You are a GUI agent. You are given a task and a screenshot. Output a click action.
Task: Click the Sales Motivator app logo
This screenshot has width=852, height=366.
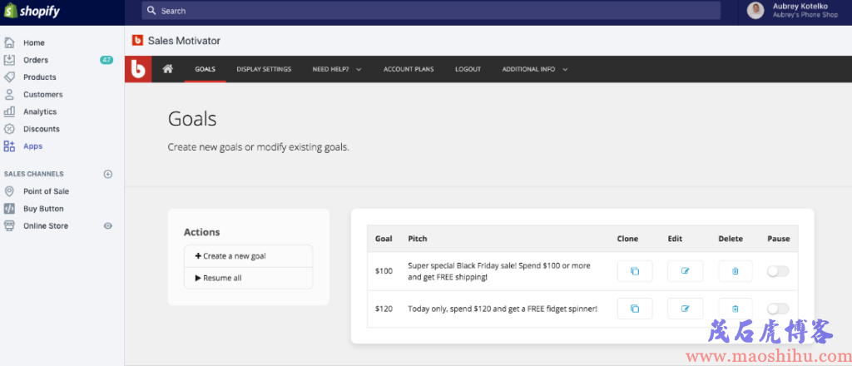(137, 40)
